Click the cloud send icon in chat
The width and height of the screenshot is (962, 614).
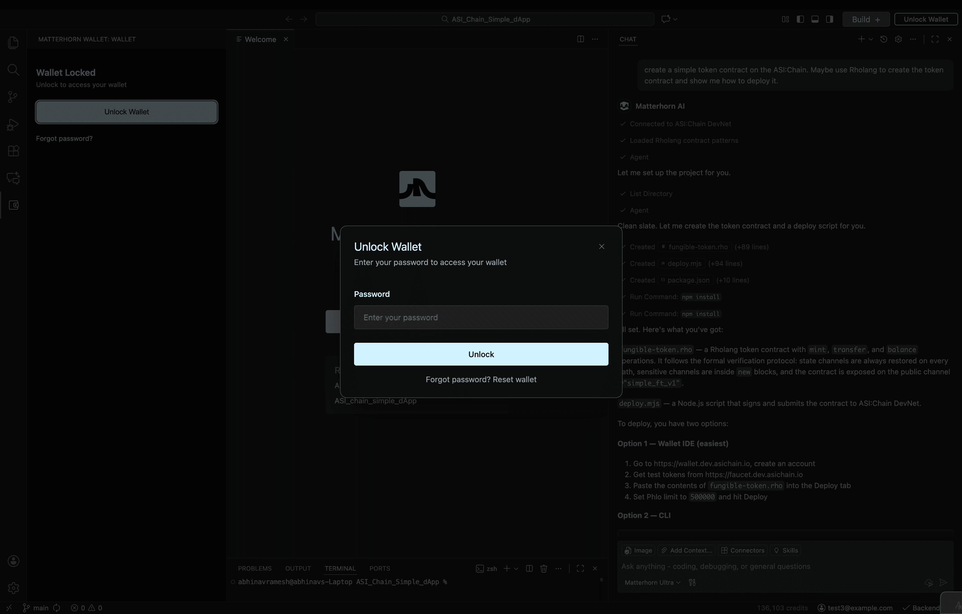(x=929, y=583)
